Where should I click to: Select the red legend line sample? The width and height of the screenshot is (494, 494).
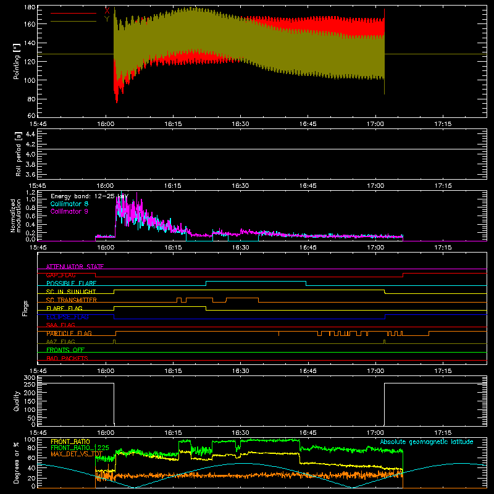[x=73, y=13]
